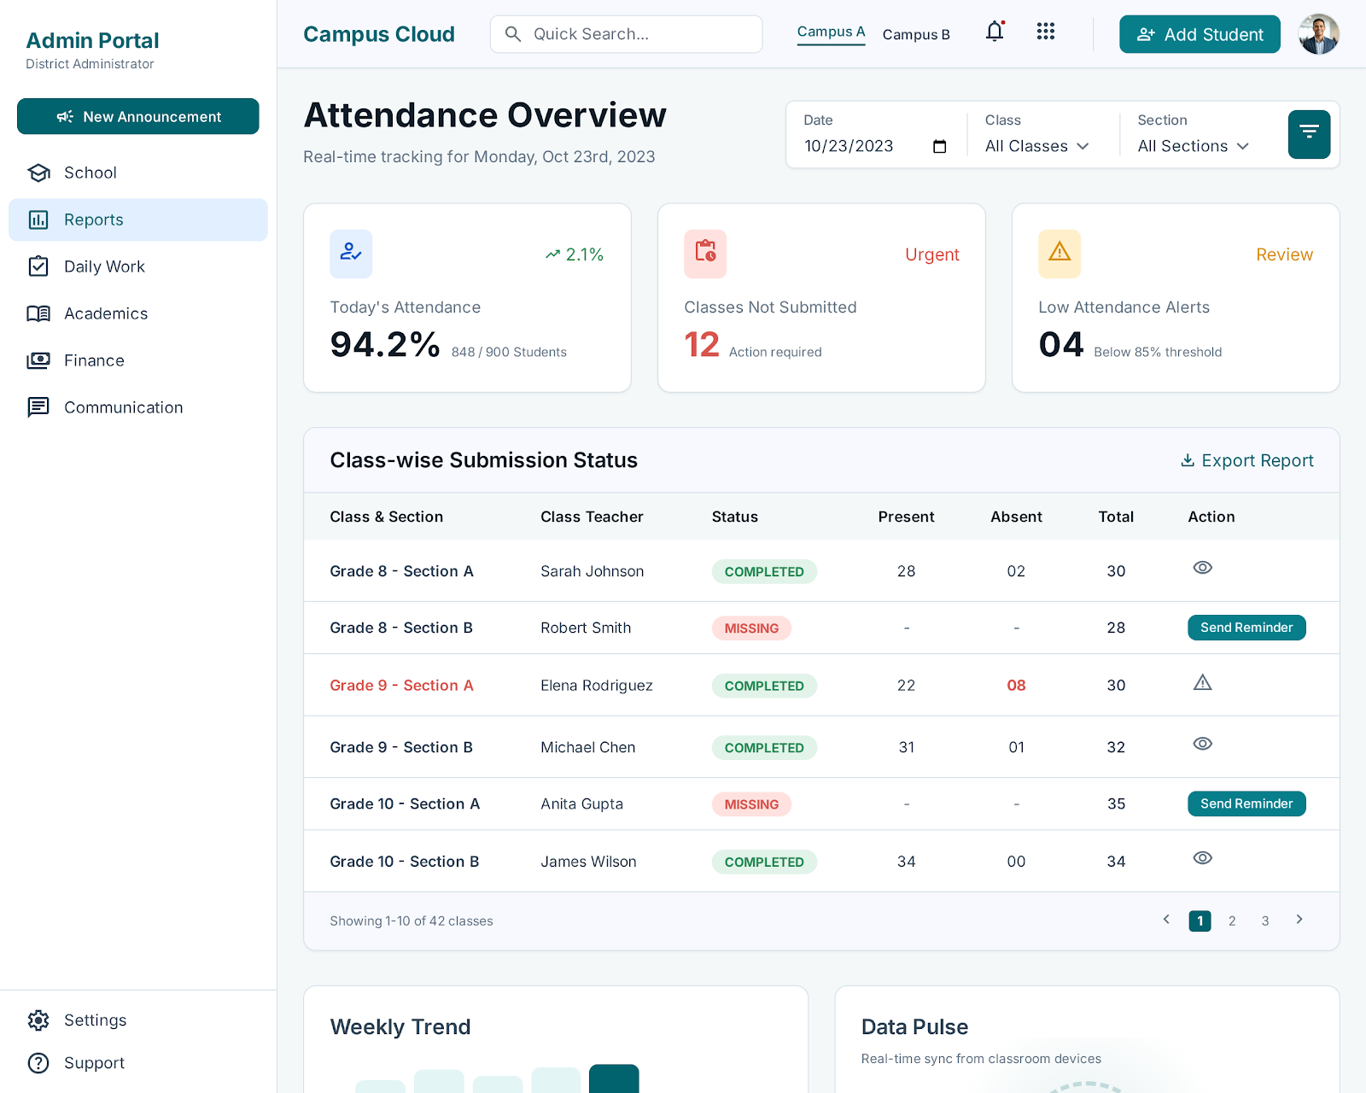The width and height of the screenshot is (1366, 1093).
Task: View details for Grade 9 - Section B
Action: click(1203, 744)
